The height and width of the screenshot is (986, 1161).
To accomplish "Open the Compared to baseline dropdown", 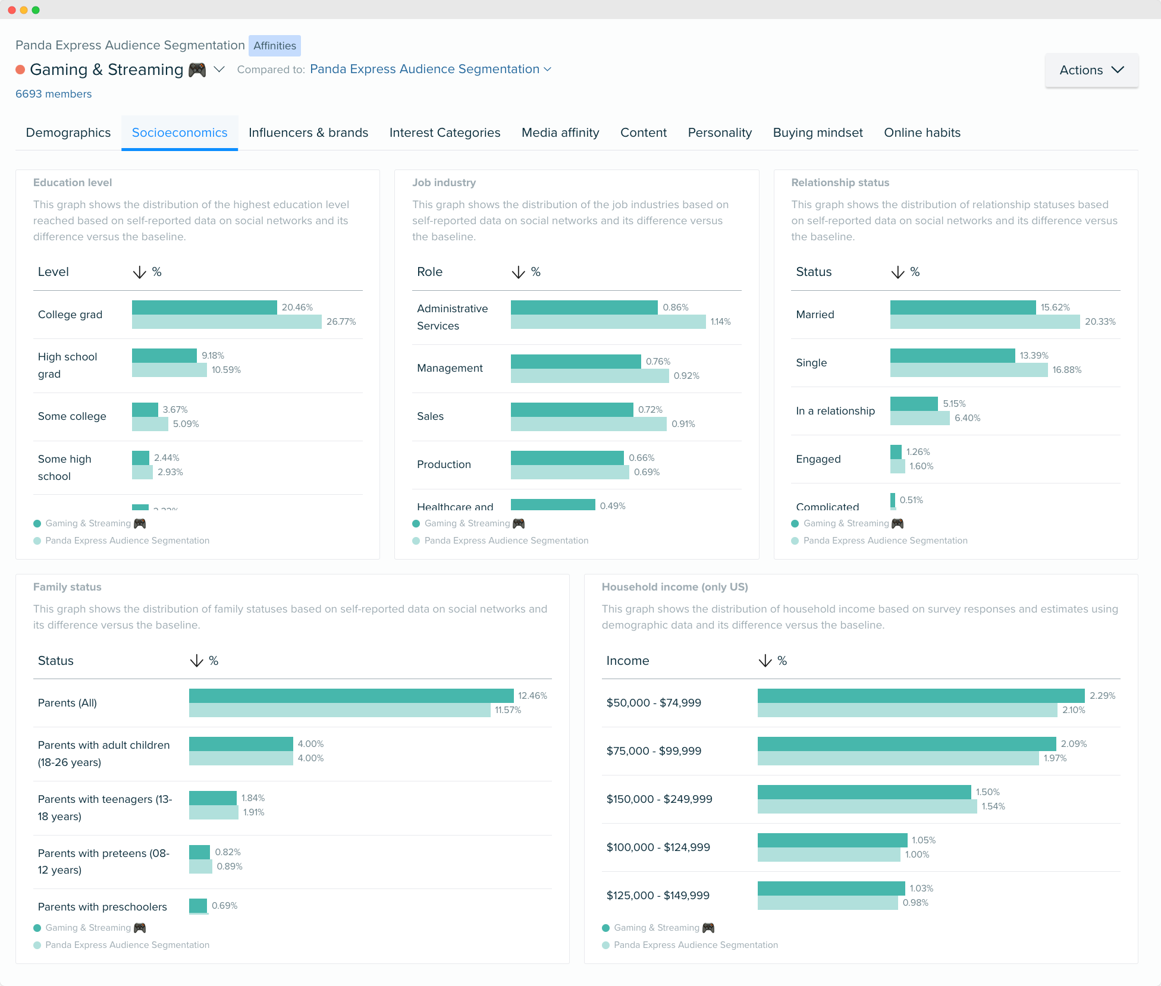I will (431, 69).
